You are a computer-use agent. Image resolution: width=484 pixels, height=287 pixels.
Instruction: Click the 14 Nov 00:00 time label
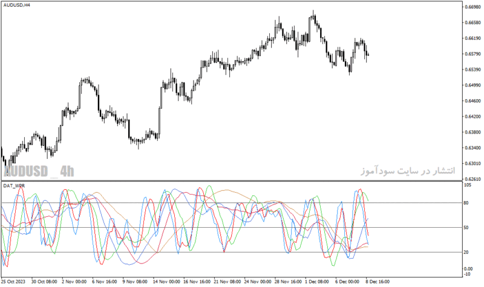(x=166, y=282)
